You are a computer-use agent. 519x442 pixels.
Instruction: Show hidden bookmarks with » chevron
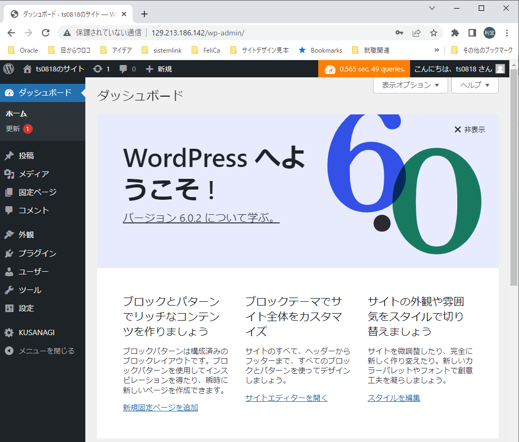pos(436,50)
